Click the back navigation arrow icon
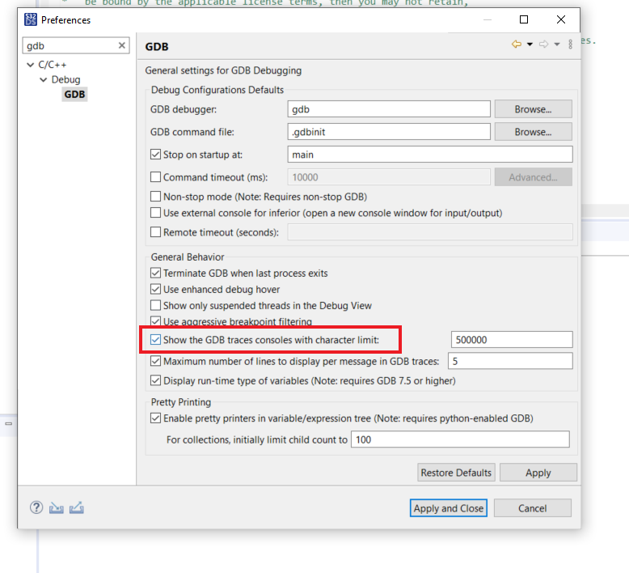629x573 pixels. pyautogui.click(x=517, y=45)
